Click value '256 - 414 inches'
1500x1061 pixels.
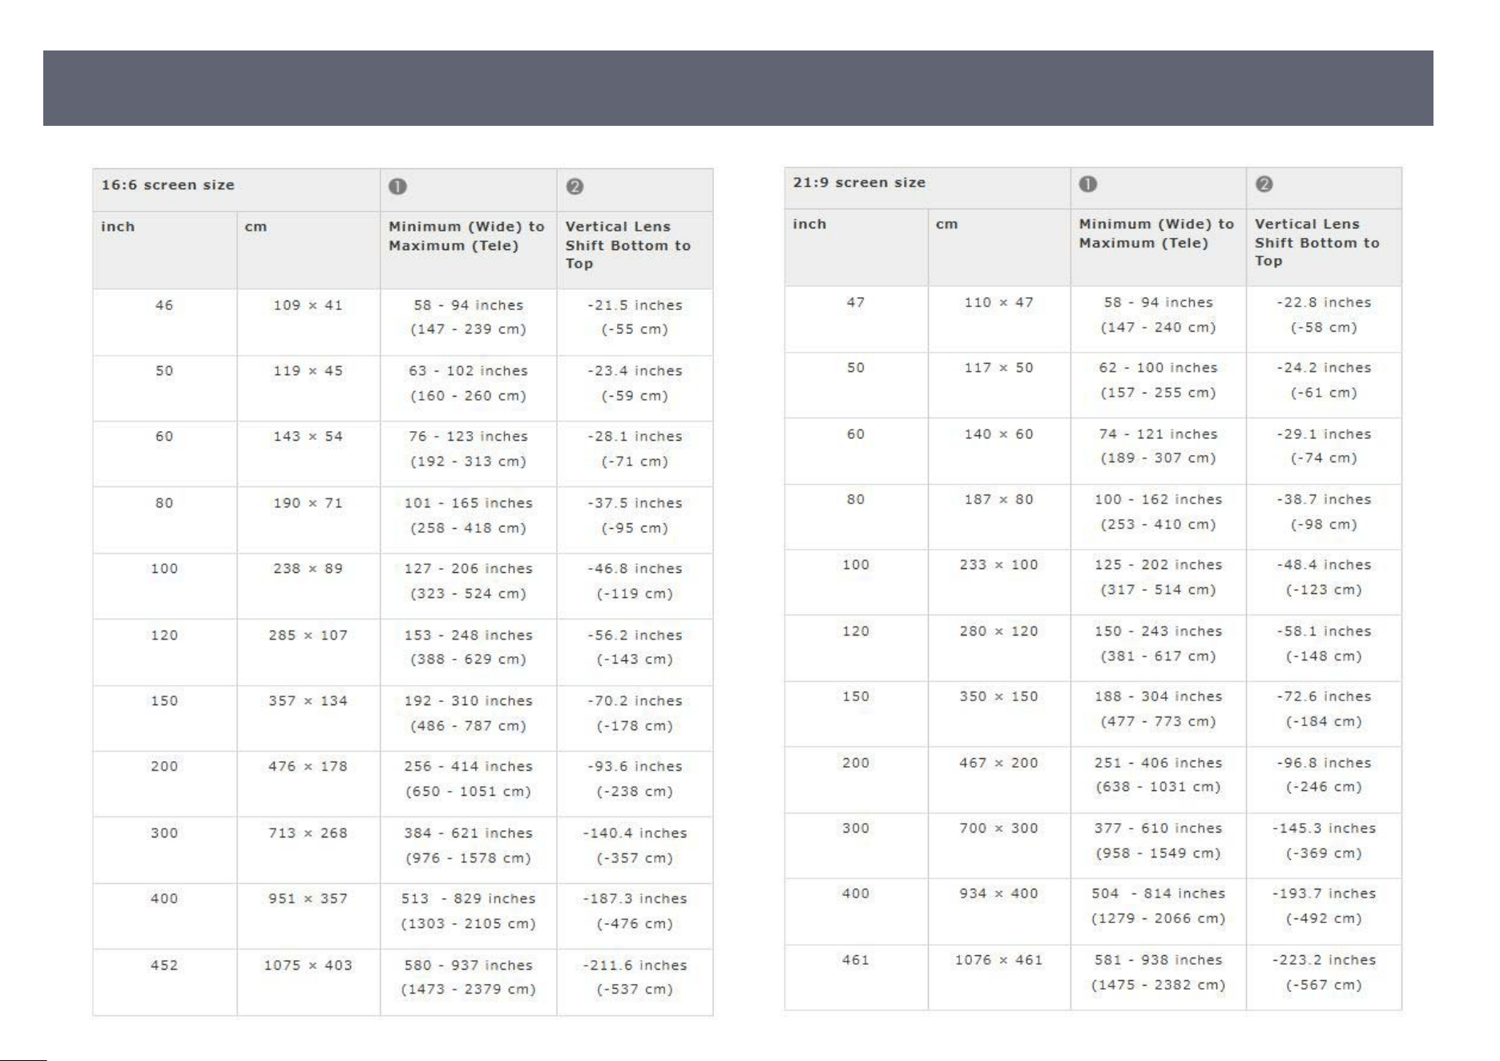click(x=468, y=767)
